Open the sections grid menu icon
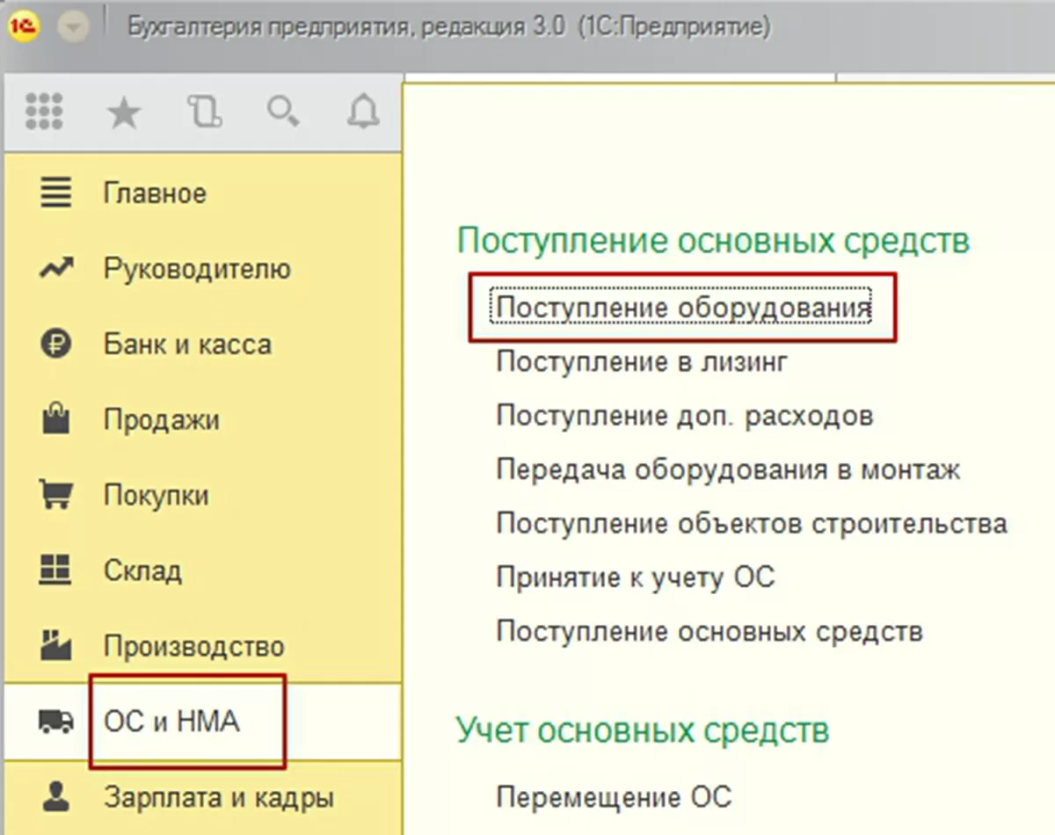 coord(44,113)
